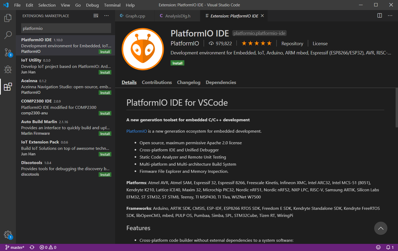Click the details page vertical scrollbar
The width and height of the screenshot is (398, 251).
click(x=396, y=108)
